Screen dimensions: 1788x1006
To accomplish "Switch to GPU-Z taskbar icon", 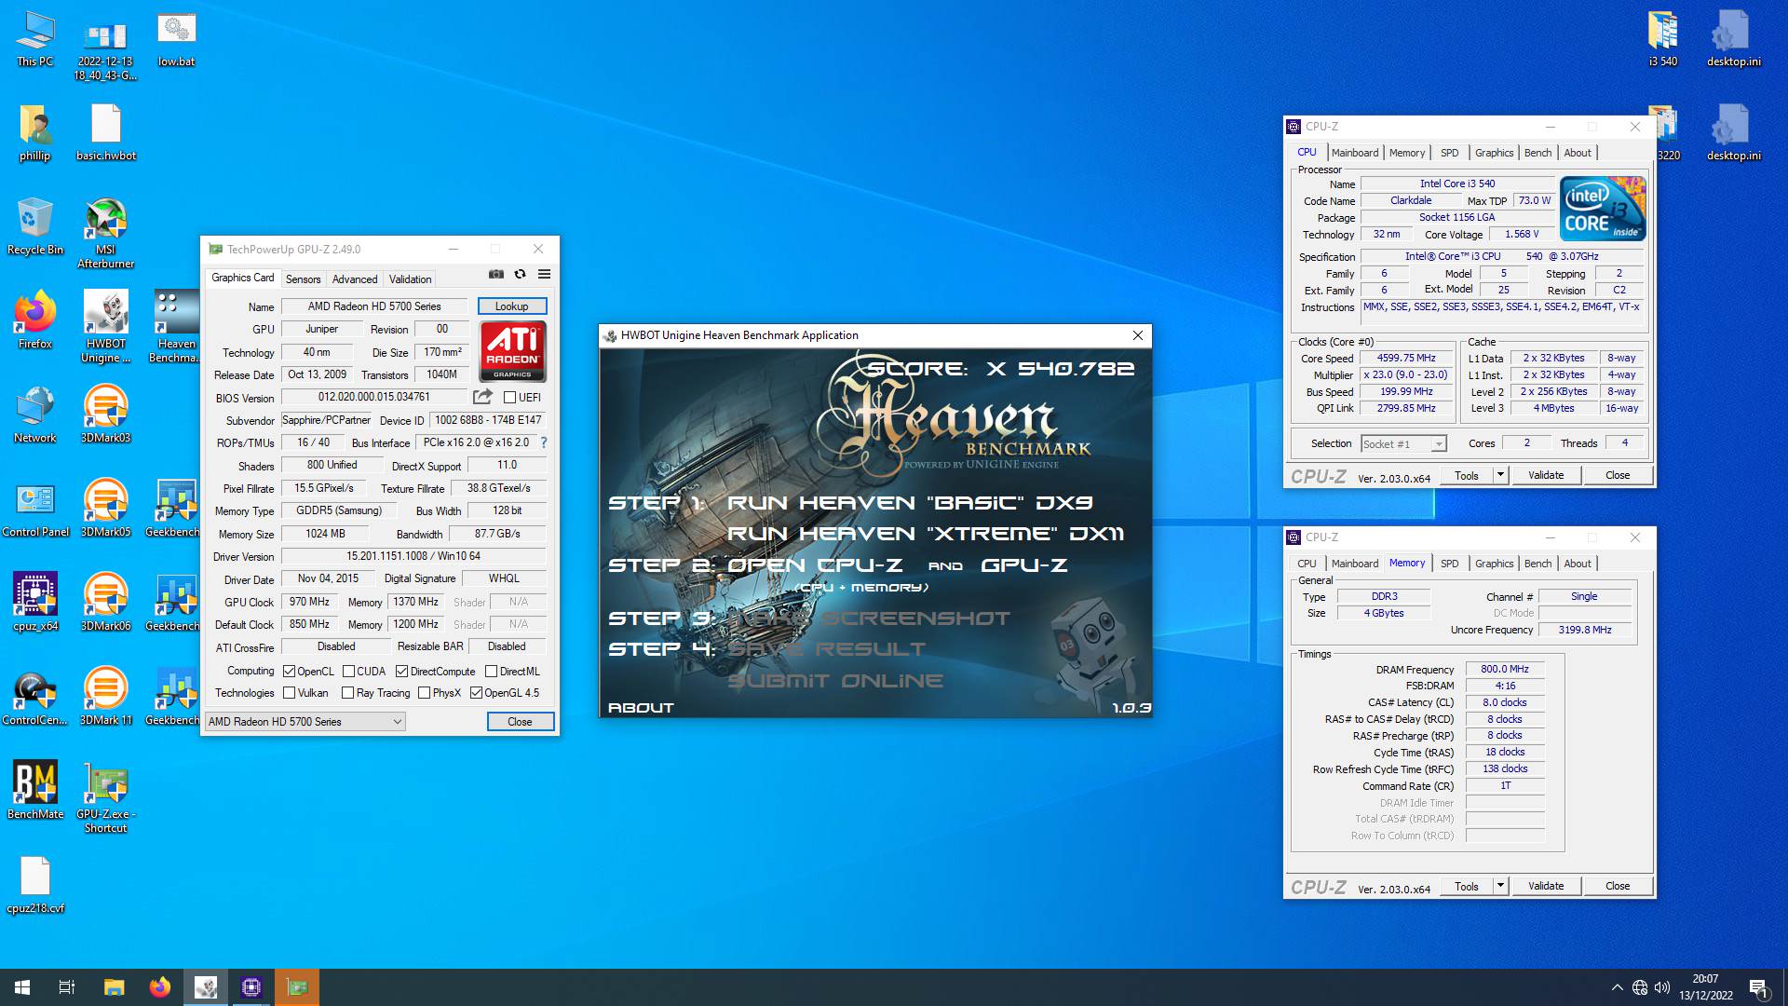I will tap(297, 987).
